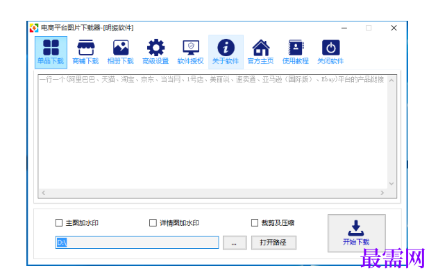This screenshot has height=280, width=438.
Task: Show 关于软件 info icon
Action: [226, 52]
